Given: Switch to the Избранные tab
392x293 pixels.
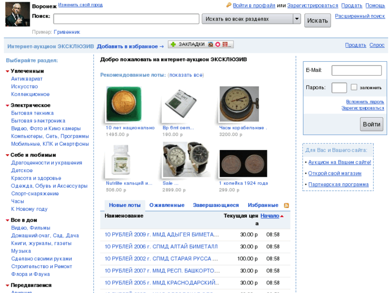Looking at the screenshot, I should pyautogui.click(x=263, y=205).
